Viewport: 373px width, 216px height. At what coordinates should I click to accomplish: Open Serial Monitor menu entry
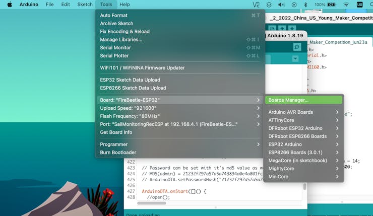(x=180, y=48)
